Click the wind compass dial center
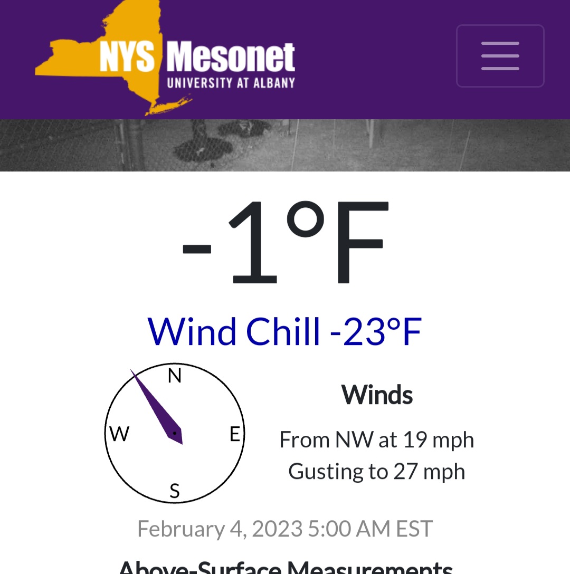This screenshot has width=570, height=574. 175,433
